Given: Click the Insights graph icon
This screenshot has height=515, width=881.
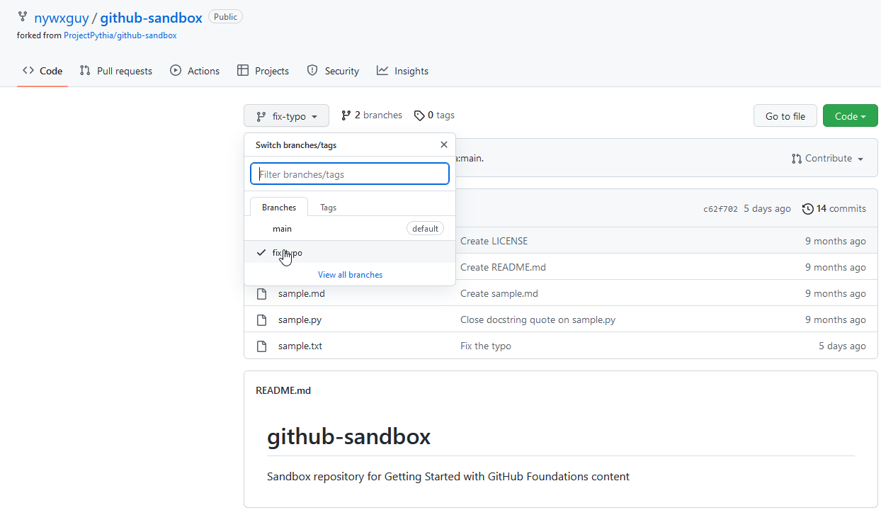Looking at the screenshot, I should [x=382, y=71].
